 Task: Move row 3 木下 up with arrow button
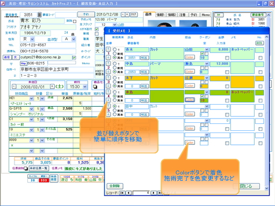(x=108, y=78)
